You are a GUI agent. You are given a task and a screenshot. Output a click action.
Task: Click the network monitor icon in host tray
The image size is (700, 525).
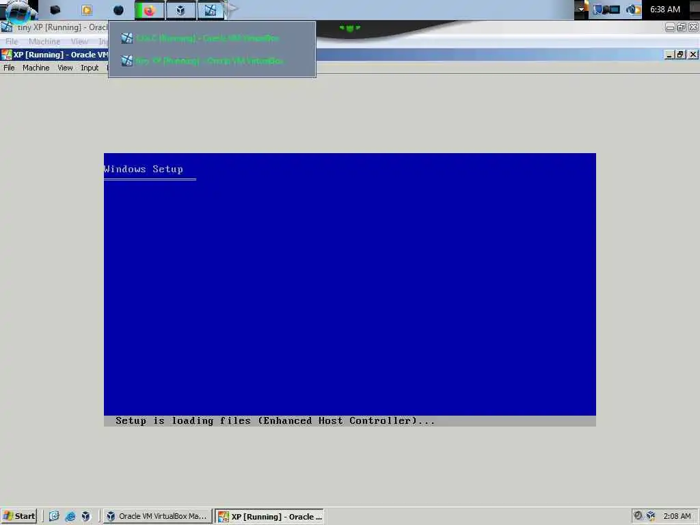(x=613, y=10)
